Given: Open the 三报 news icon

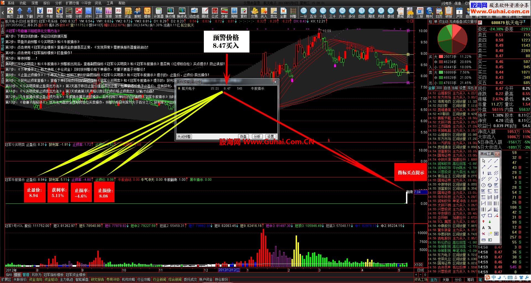Looking at the screenshot, I should pyautogui.click(x=420, y=12).
